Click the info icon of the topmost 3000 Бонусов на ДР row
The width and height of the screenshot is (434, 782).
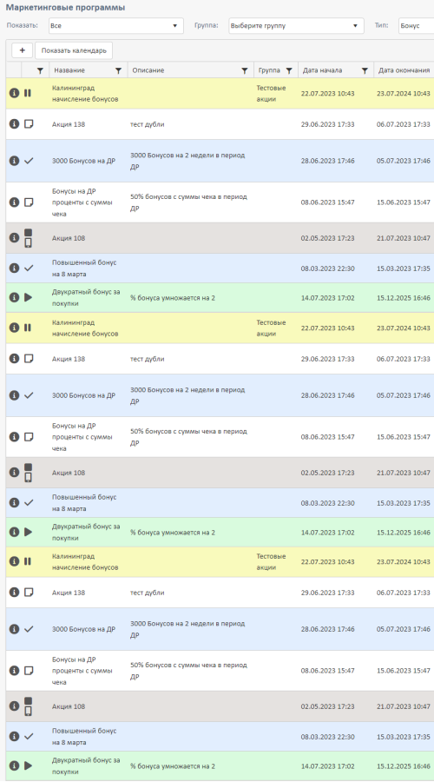pyautogui.click(x=15, y=161)
